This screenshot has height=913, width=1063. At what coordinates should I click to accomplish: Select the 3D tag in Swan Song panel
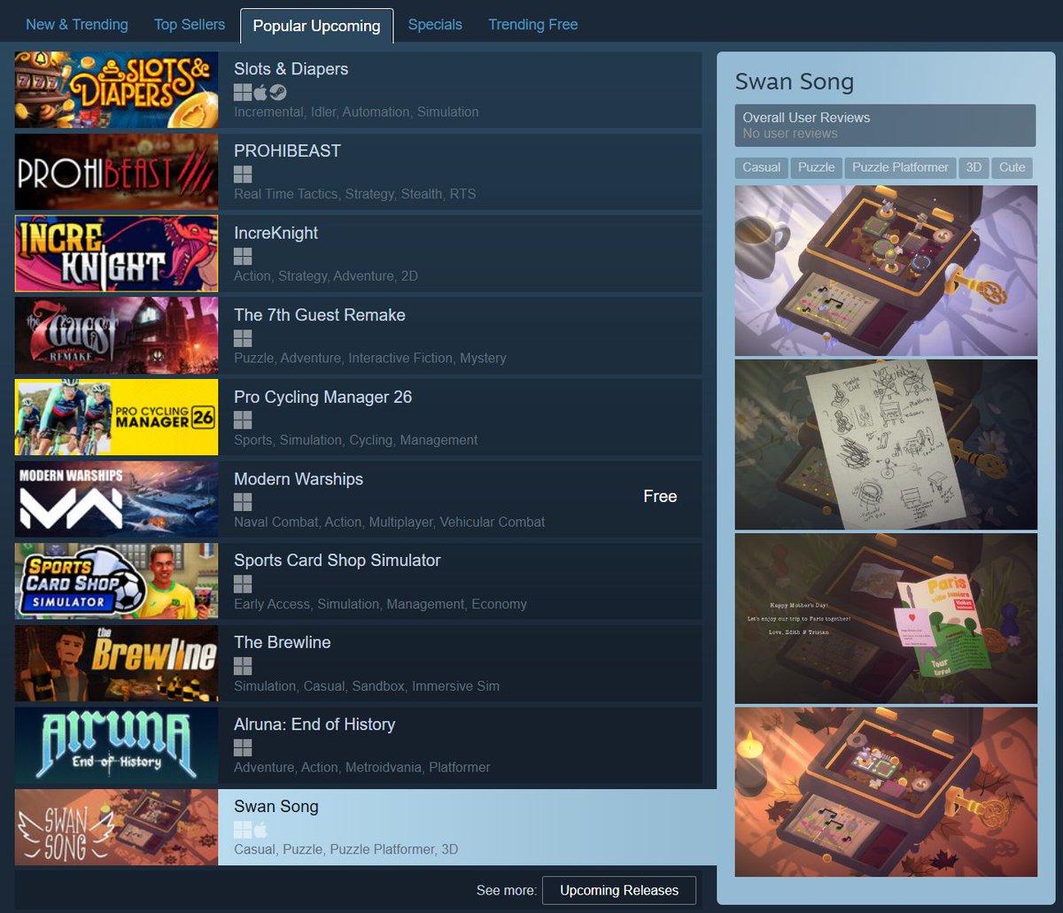tap(974, 167)
